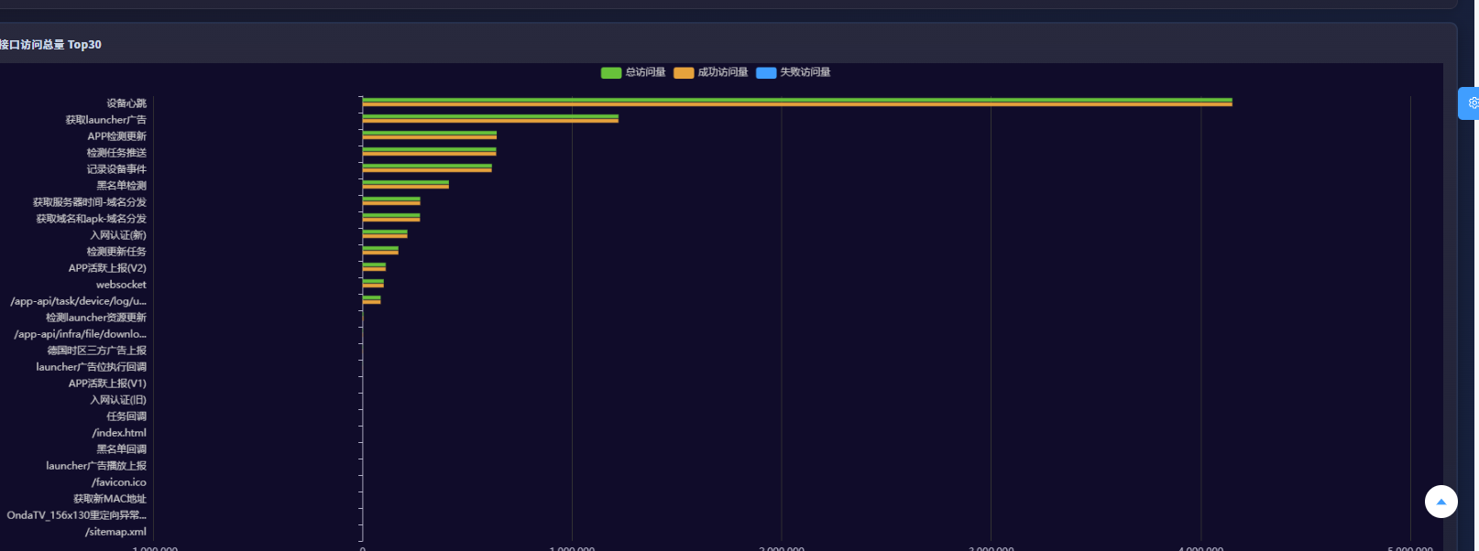Image resolution: width=1479 pixels, height=551 pixels.
Task: Click the 接口访问总量 Top30 chart title
Action: point(50,45)
